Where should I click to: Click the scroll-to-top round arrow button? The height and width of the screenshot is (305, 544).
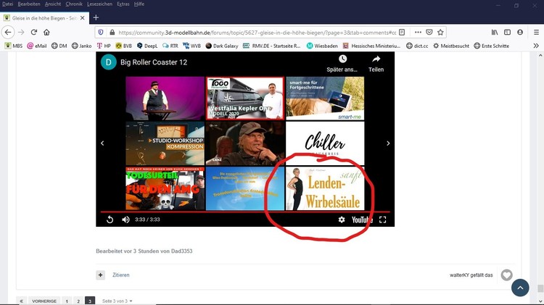pyautogui.click(x=520, y=288)
